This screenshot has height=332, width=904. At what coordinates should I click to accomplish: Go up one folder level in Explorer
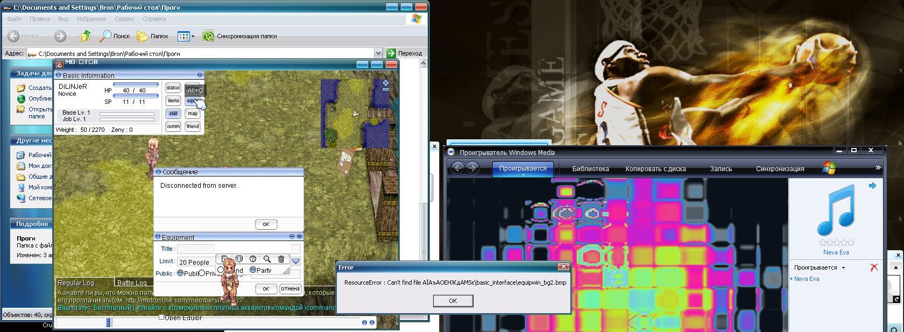86,36
